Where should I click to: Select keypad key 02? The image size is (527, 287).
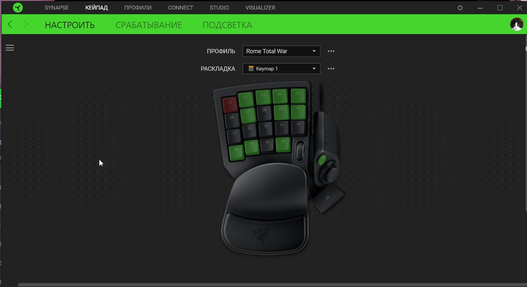tap(246, 99)
